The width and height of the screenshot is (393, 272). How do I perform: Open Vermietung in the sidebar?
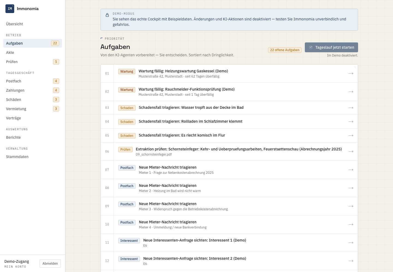[32, 109]
